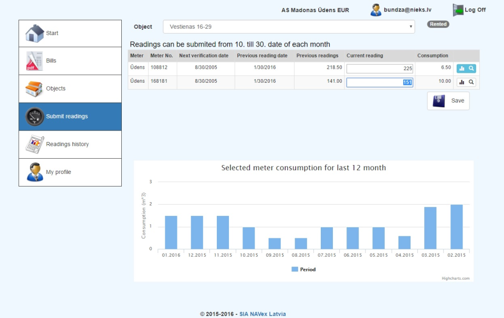Viewport: 504px width, 318px height.
Task: Click the 12.2015 chart bar
Action: coord(197,232)
